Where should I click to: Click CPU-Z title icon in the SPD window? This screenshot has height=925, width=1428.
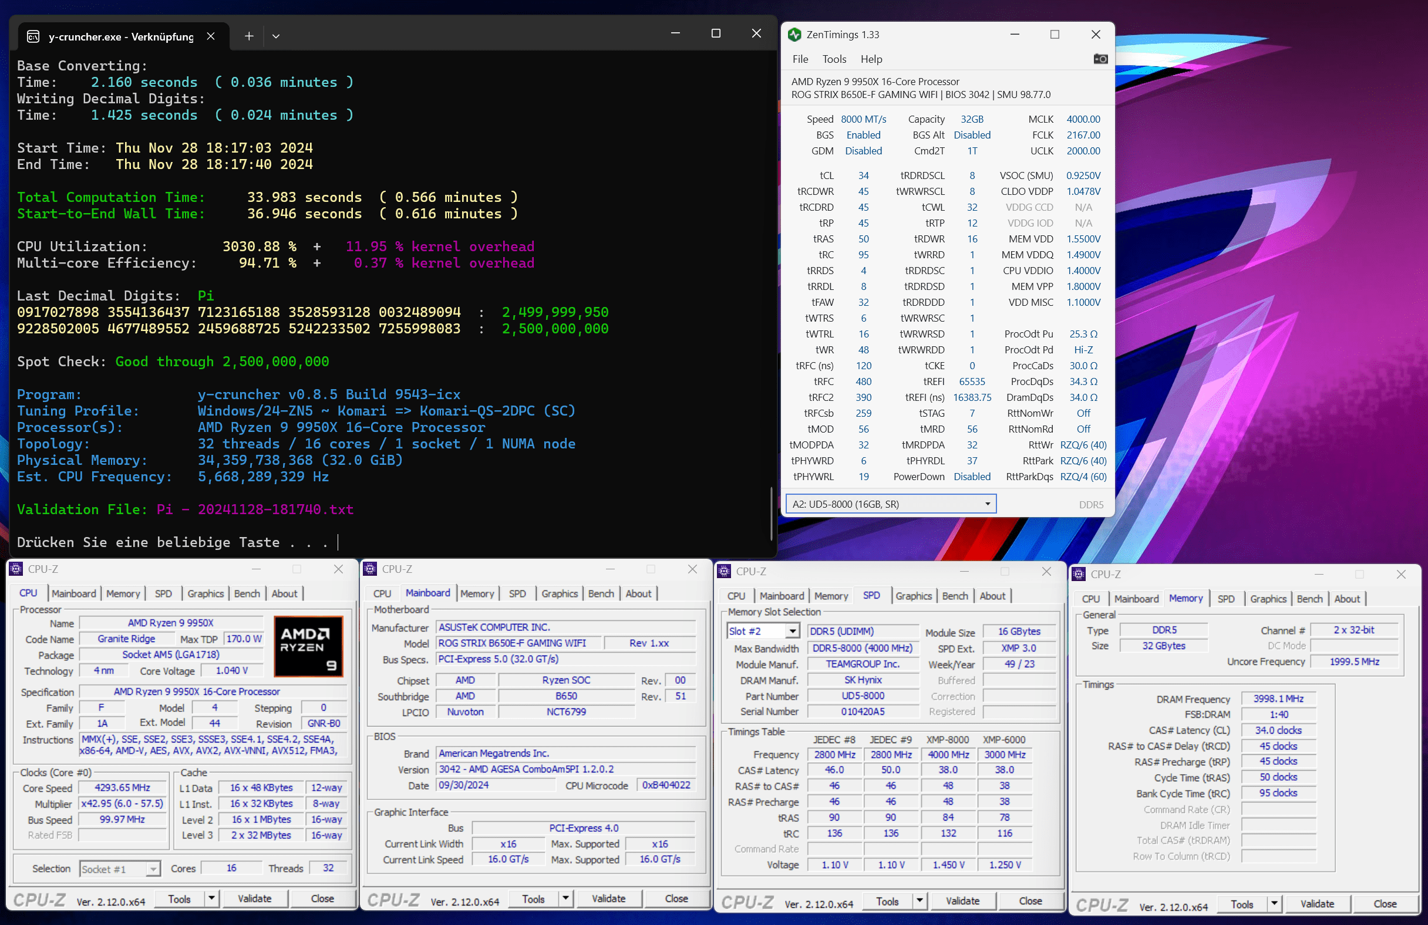click(x=724, y=571)
